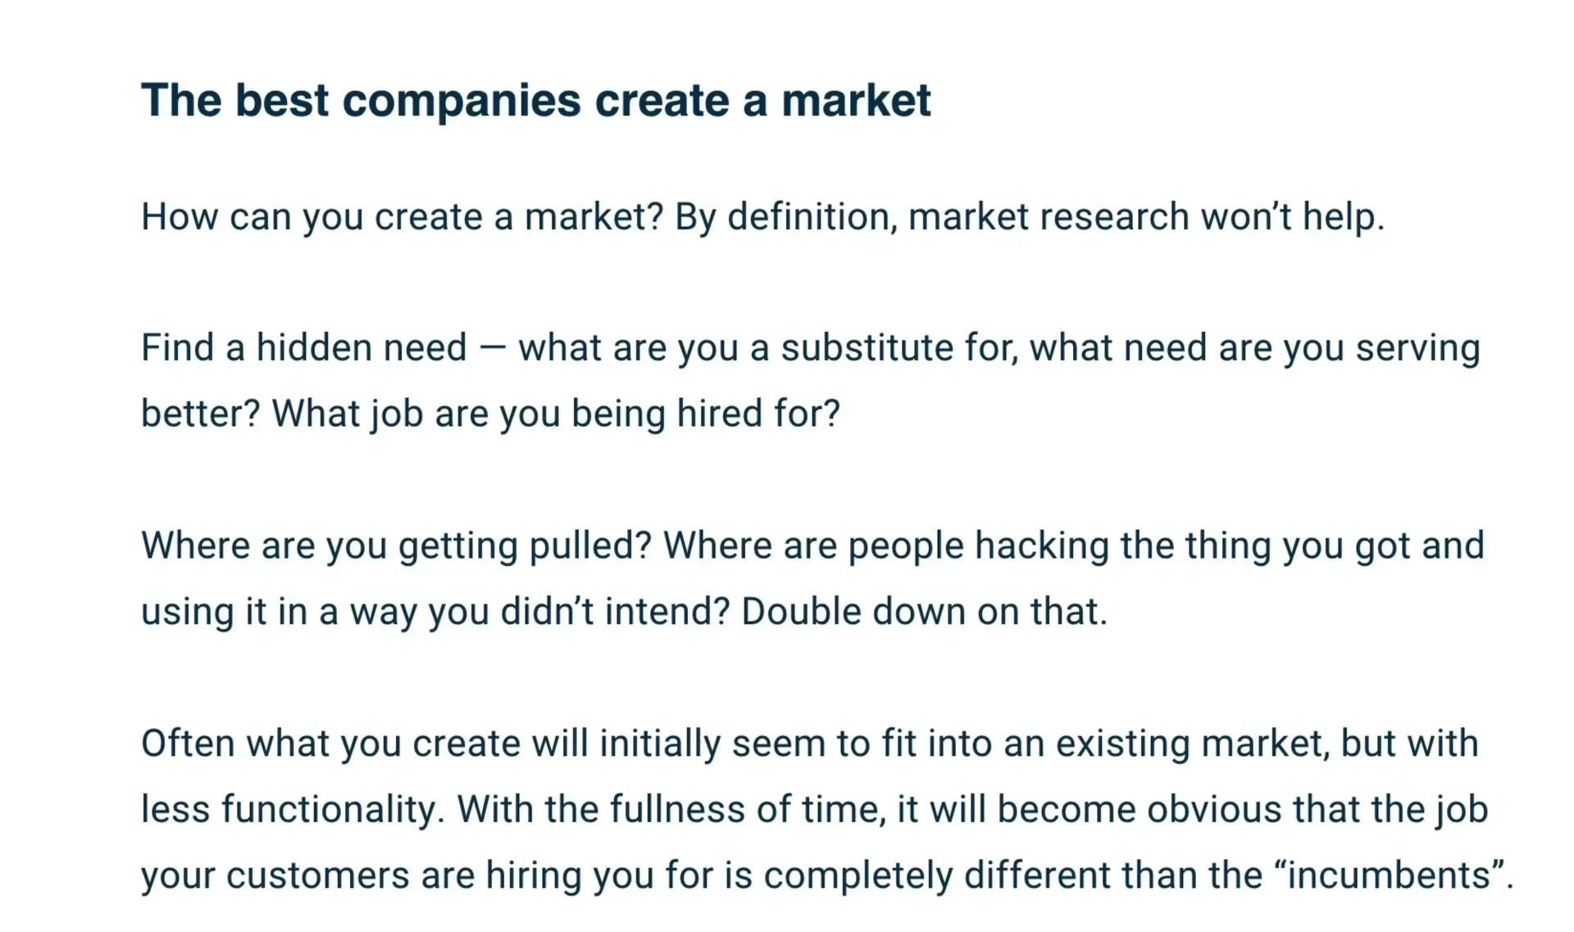This screenshot has width=1574, height=932.
Task: Click the sentence "Double down on that."
Action: [924, 612]
